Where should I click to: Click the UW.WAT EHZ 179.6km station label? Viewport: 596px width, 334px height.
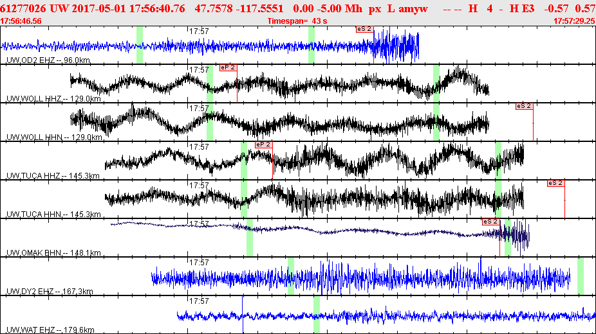pos(50,330)
